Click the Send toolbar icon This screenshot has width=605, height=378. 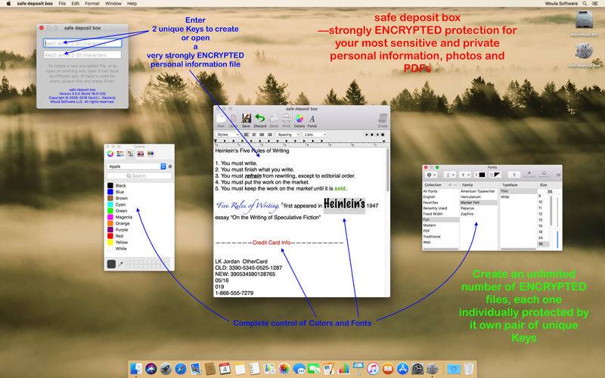pos(274,119)
